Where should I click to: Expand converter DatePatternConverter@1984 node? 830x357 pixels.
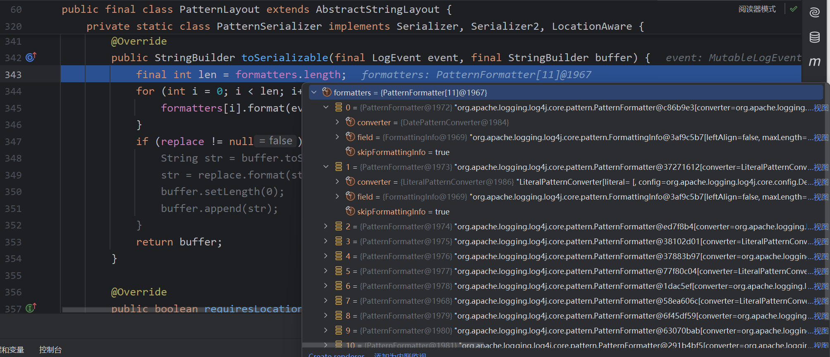coord(337,122)
